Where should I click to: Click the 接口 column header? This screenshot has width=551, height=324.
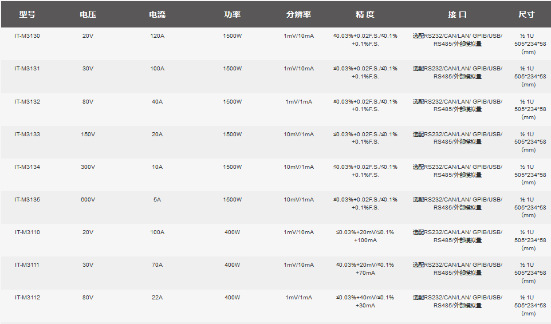pos(457,14)
